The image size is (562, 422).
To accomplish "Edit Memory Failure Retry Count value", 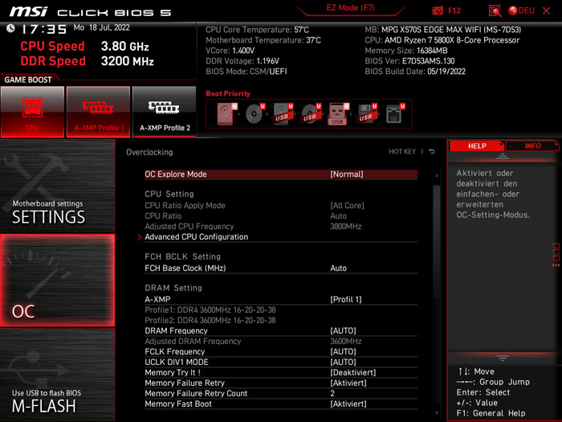I will coord(281,393).
